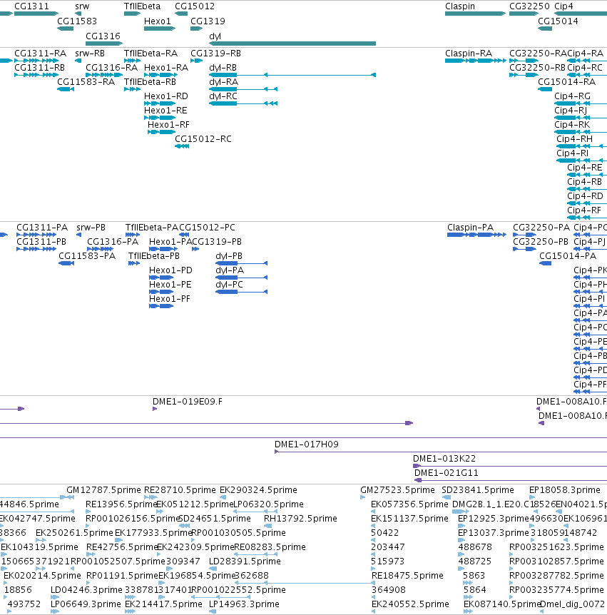Click the TfIIEbeta-RB transcript label
The height and width of the screenshot is (615, 607).
pyautogui.click(x=151, y=82)
